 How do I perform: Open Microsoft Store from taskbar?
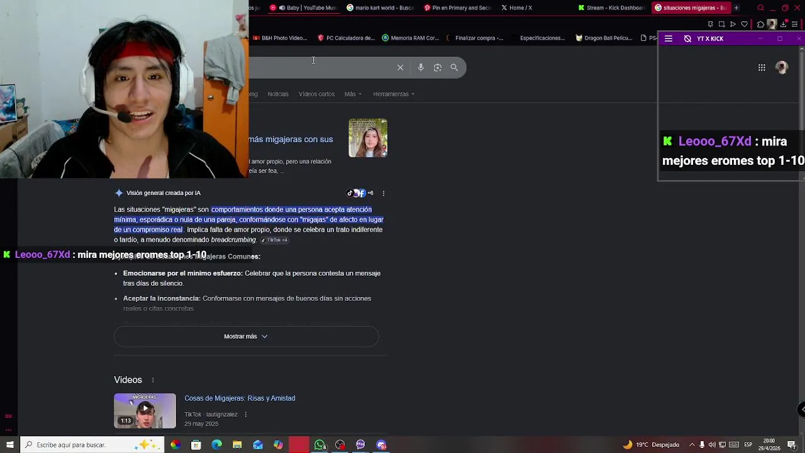tap(196, 445)
